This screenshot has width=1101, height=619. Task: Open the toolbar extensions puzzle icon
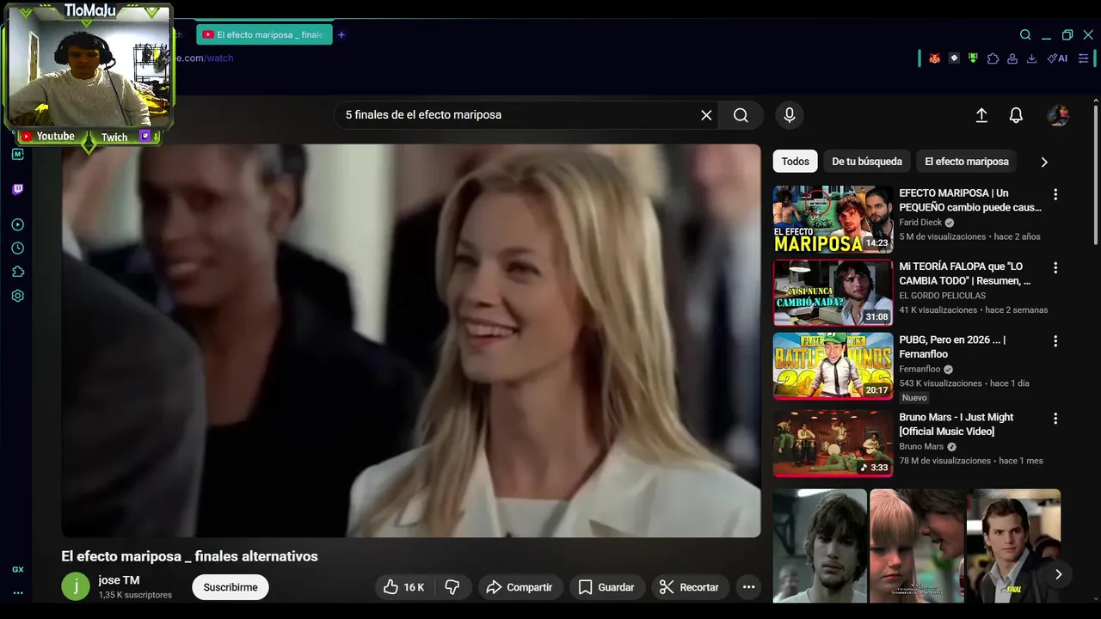(993, 58)
